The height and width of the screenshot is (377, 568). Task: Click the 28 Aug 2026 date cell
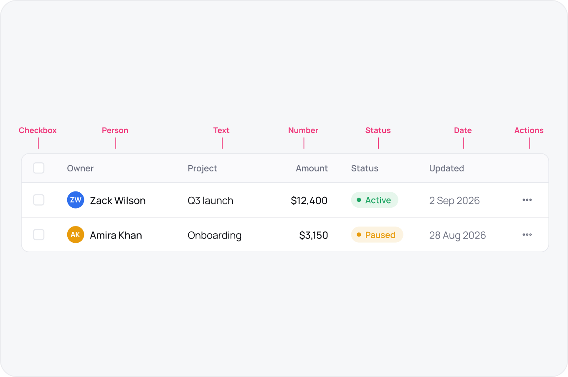[x=457, y=235]
